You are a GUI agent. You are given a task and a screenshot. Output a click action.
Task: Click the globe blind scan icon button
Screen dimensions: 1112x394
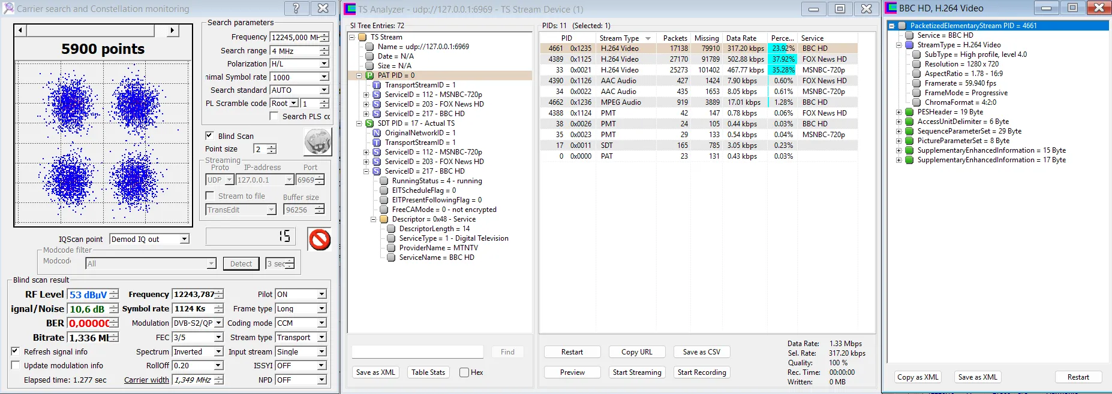pos(317,143)
